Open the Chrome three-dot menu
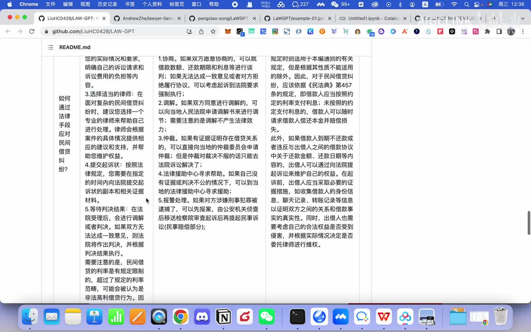Viewport: 531px width, 332px height. [x=523, y=31]
